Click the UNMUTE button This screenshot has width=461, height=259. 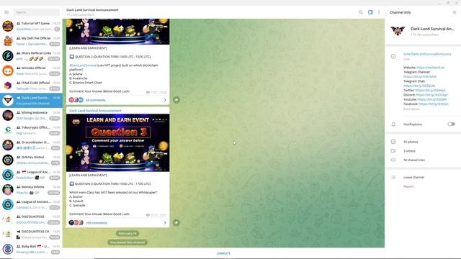[x=223, y=253]
